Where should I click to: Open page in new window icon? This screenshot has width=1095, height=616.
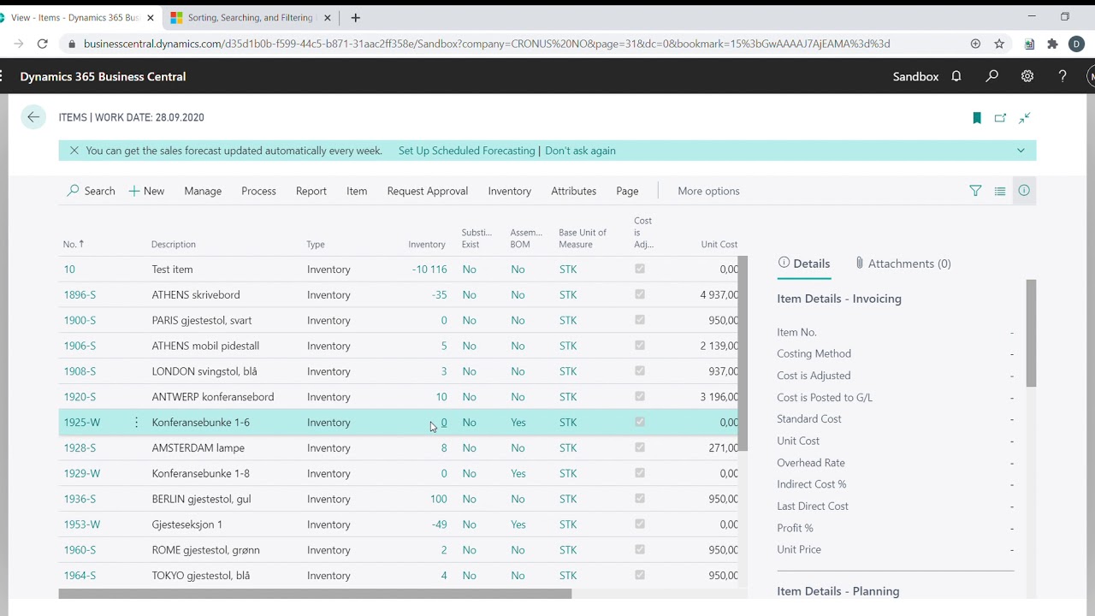pos(1000,118)
